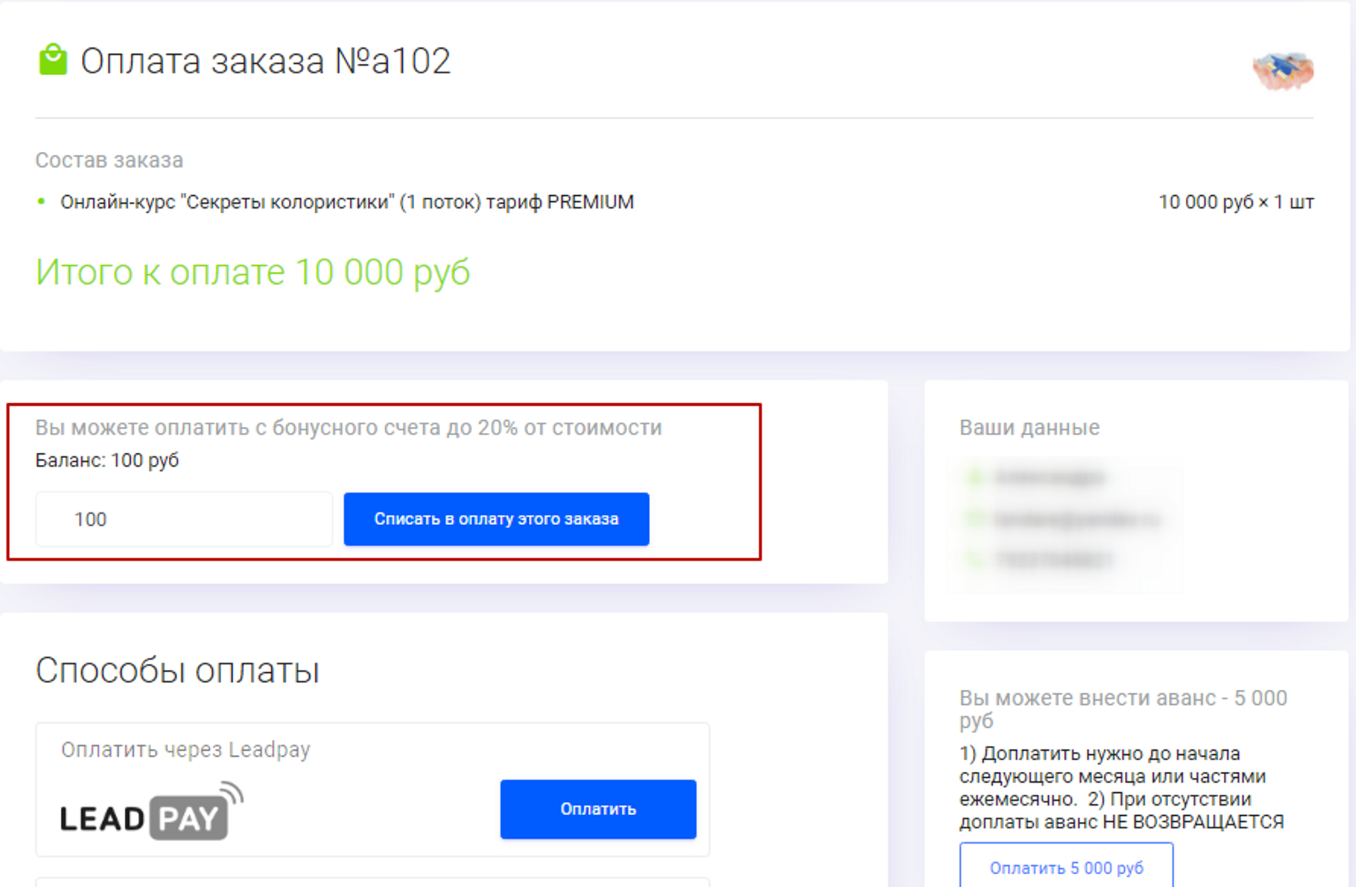Click the "Вы можете внести аванс" heading

coord(1123,708)
